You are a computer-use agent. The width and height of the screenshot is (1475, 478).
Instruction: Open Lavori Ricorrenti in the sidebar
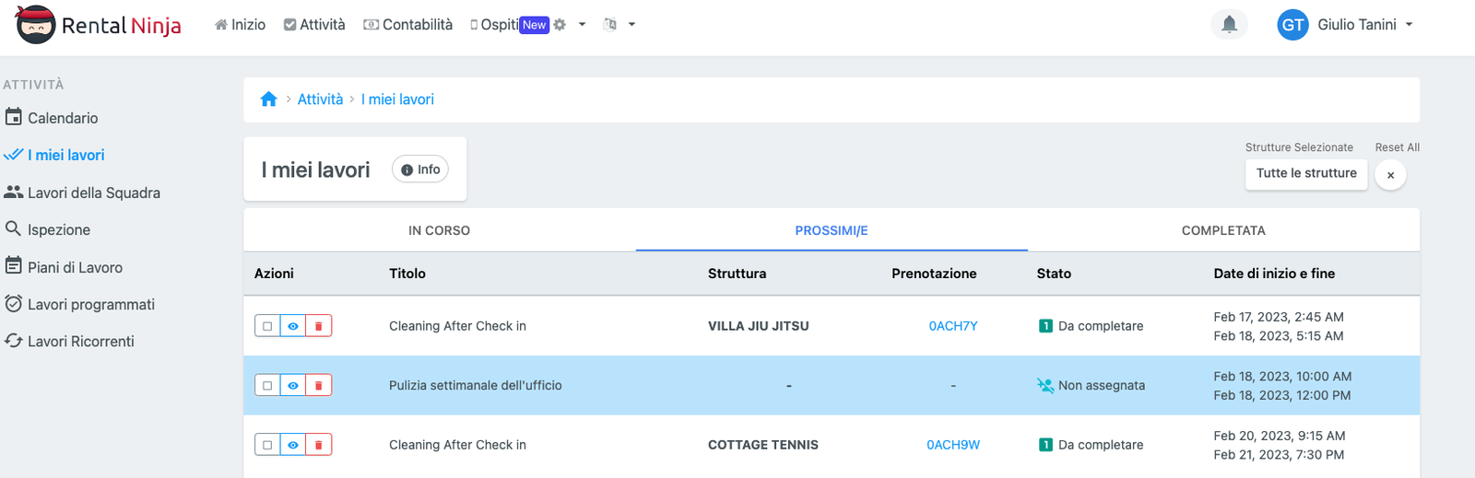(80, 341)
